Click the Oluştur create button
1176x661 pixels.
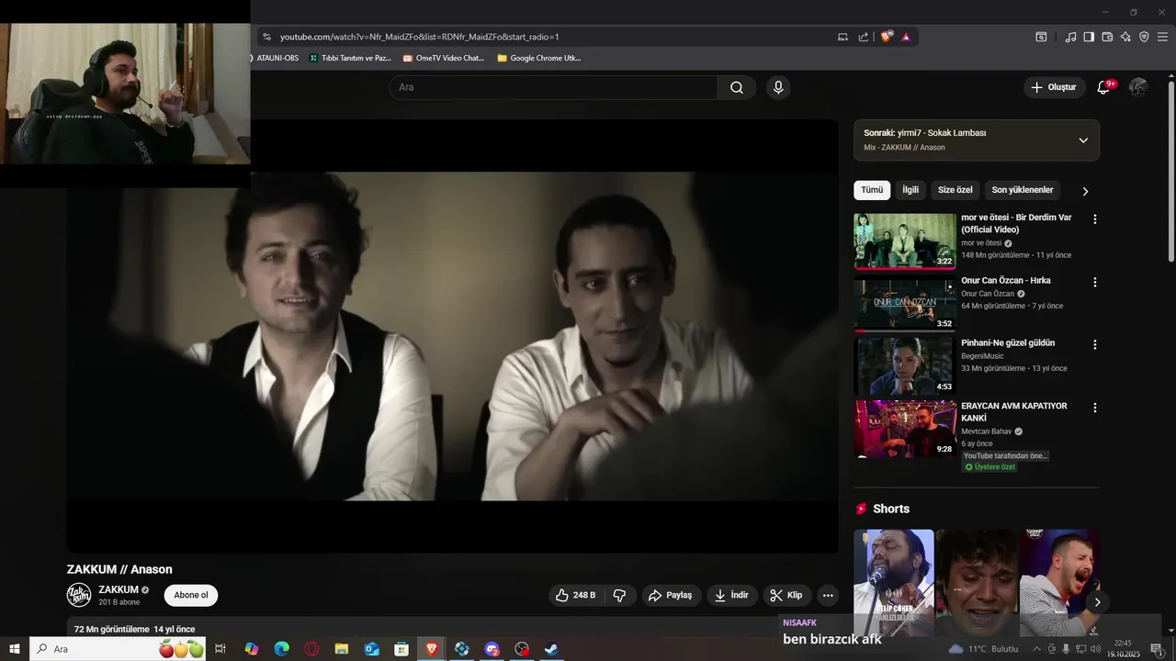(1054, 87)
